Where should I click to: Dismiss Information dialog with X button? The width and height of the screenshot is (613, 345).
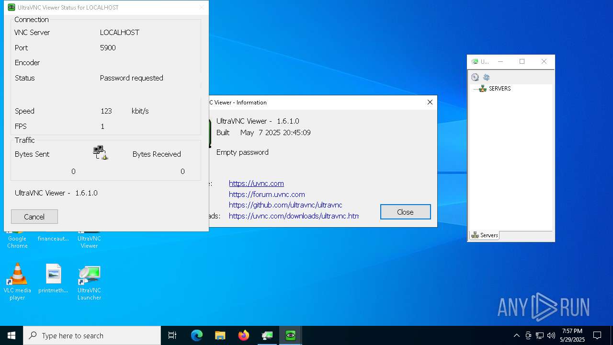(x=430, y=102)
